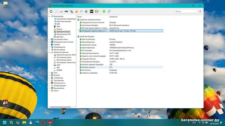Open the flame stability test icon
225x126 pixels.
click(x=76, y=11)
